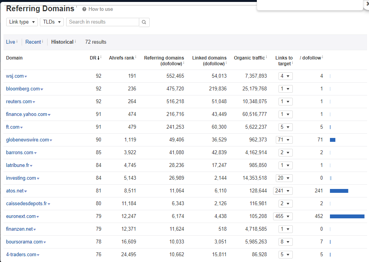The height and width of the screenshot is (262, 369).
Task: Click wsj.com organic traffic 7,357,893
Action: [256, 76]
